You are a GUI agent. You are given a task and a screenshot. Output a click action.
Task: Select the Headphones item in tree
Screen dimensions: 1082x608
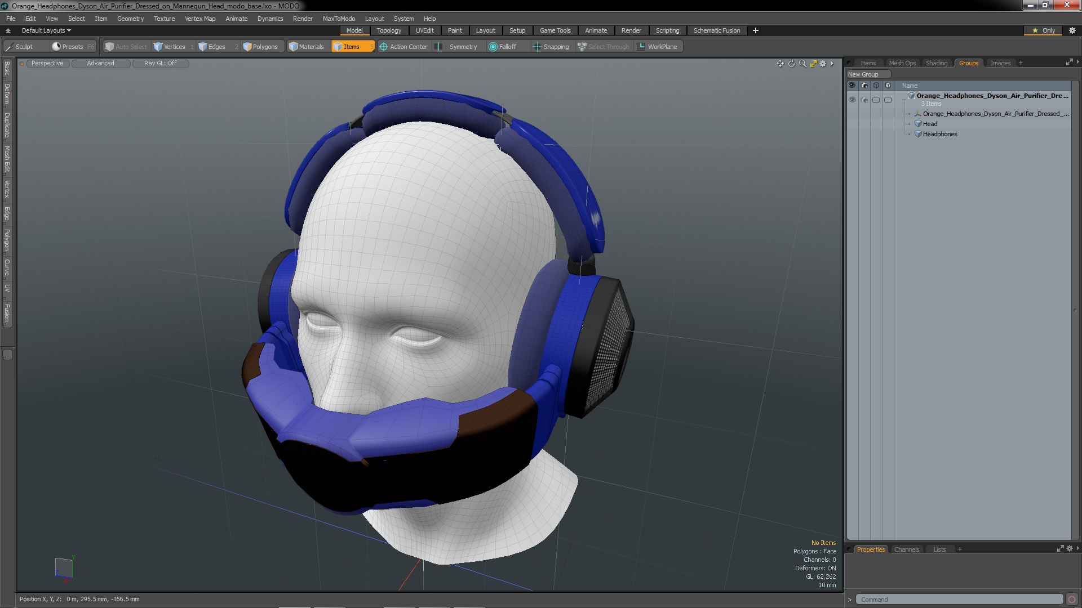(939, 134)
